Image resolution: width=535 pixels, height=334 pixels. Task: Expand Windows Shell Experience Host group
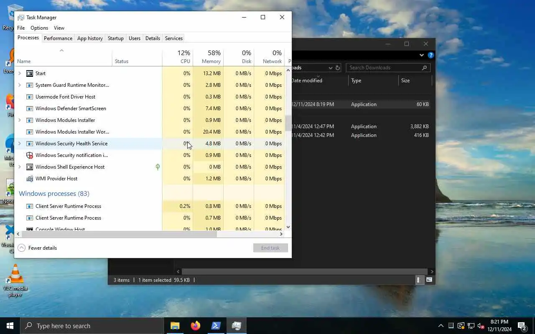[x=20, y=167]
